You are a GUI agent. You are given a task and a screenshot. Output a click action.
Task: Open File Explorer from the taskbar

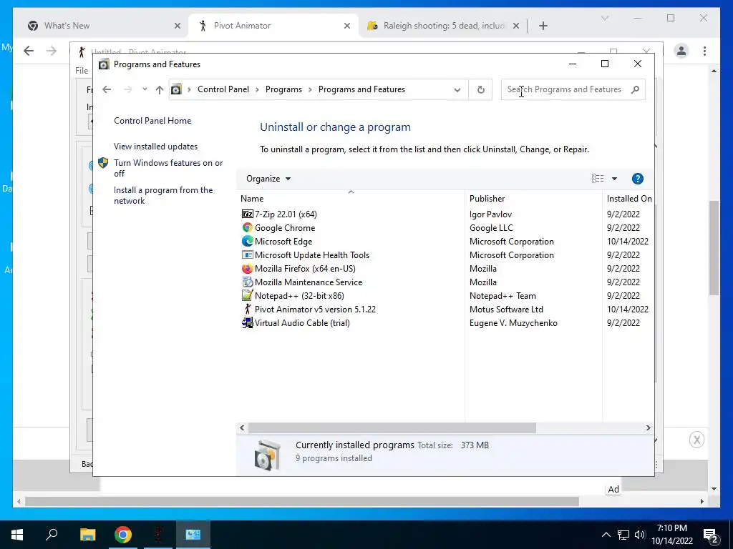click(87, 535)
